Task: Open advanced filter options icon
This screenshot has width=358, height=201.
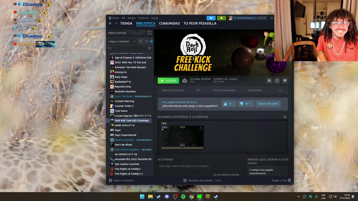Action: [x=149, y=48]
